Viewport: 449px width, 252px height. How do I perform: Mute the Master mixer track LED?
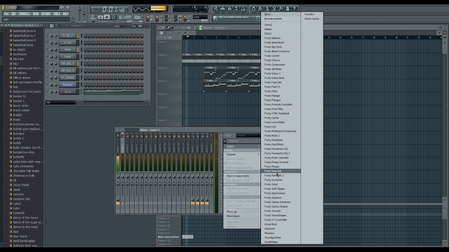point(118,173)
